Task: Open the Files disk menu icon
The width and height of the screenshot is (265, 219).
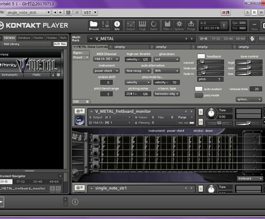Action: [168, 25]
